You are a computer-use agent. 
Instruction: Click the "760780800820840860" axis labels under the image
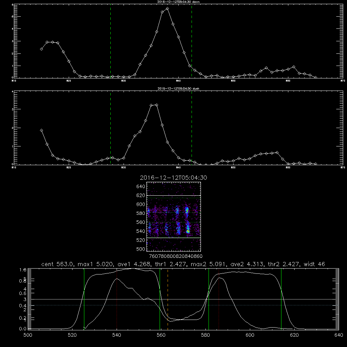tap(176, 256)
